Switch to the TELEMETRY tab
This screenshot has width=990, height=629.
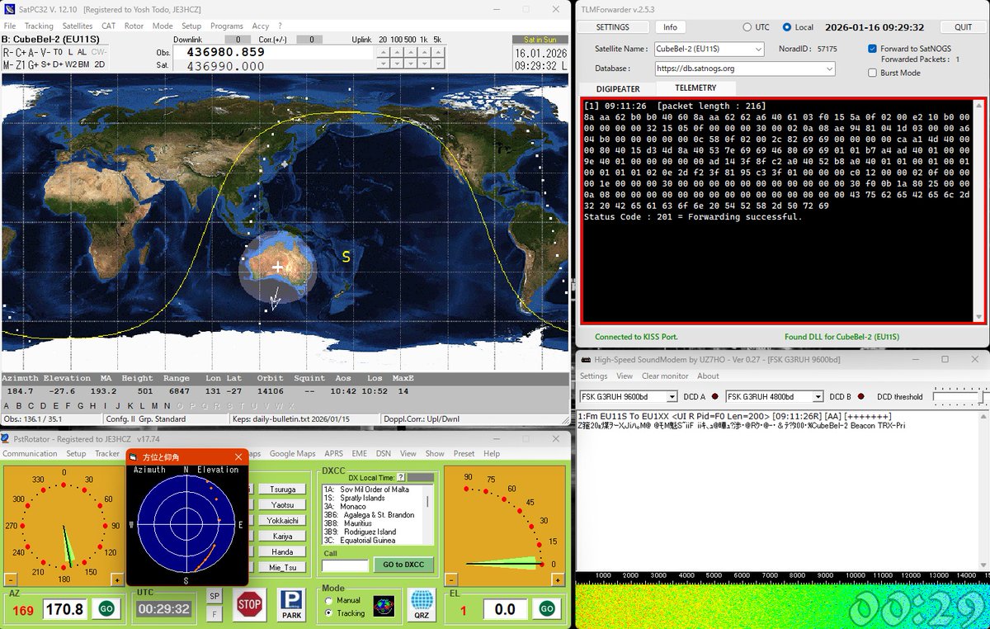tap(695, 87)
